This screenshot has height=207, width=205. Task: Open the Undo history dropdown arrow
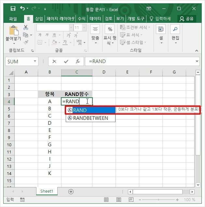tap(28, 8)
